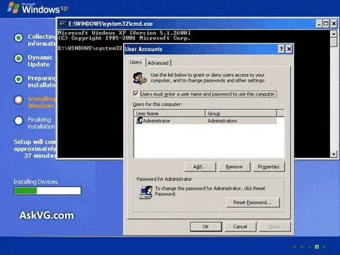The height and width of the screenshot is (255, 340).
Task: Click Reset Password... button
Action: 253,203
